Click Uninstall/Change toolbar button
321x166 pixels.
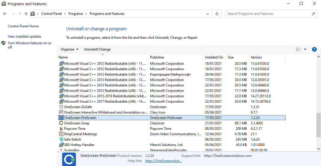coord(97,49)
